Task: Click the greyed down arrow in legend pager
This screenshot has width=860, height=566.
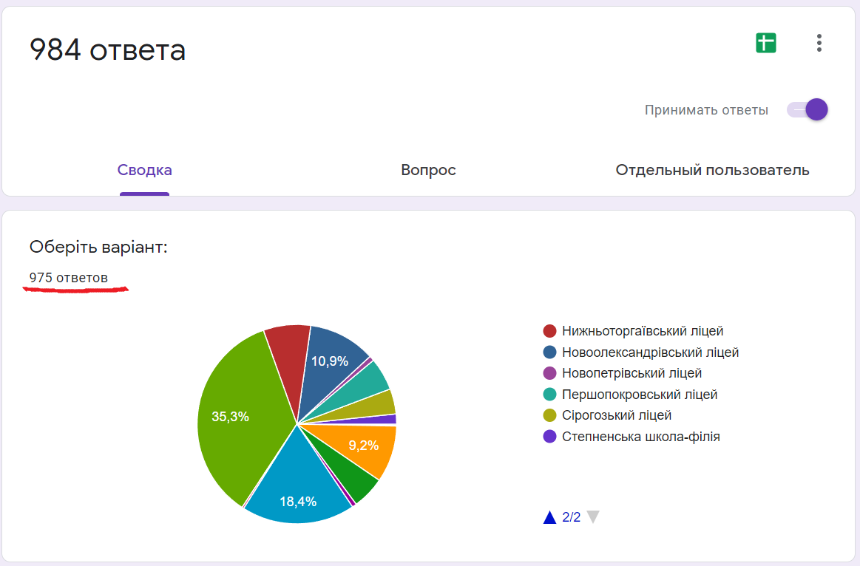Action: pos(593,516)
